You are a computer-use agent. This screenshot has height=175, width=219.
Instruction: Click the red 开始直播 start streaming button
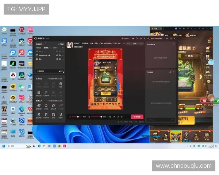coord(137,117)
